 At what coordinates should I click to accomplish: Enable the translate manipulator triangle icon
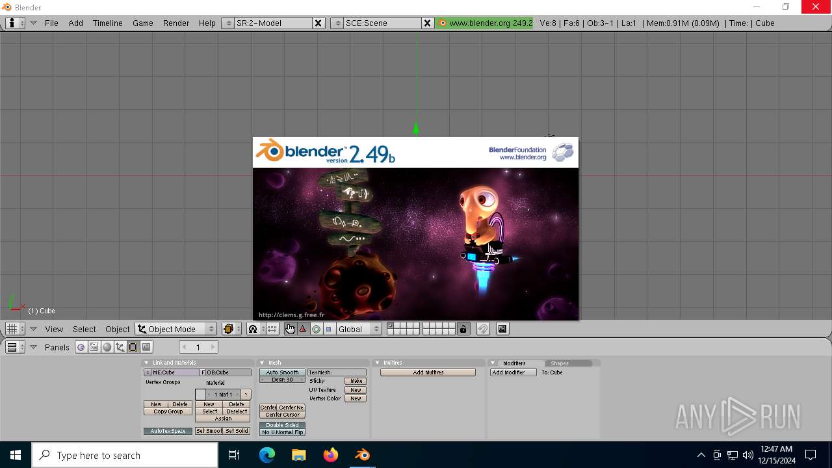[x=302, y=329]
